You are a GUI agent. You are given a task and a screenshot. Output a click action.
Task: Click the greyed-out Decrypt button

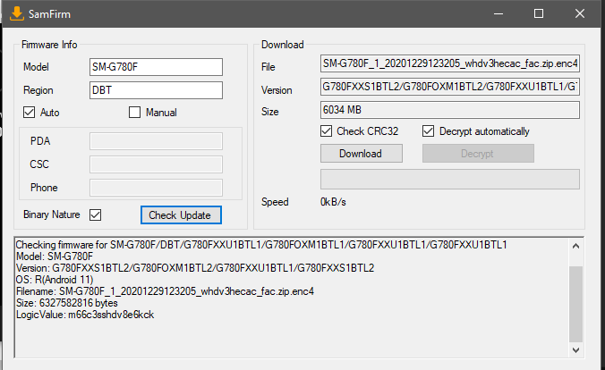click(478, 154)
